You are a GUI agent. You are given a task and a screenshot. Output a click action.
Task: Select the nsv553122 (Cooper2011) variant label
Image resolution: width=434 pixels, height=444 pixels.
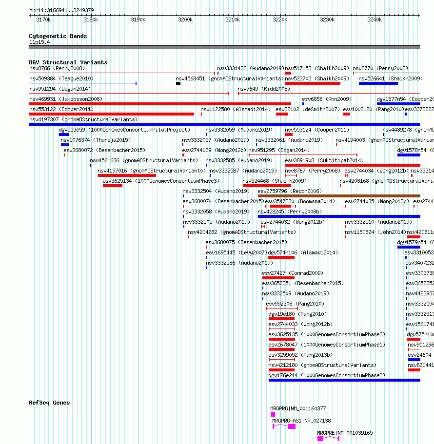(x=61, y=109)
